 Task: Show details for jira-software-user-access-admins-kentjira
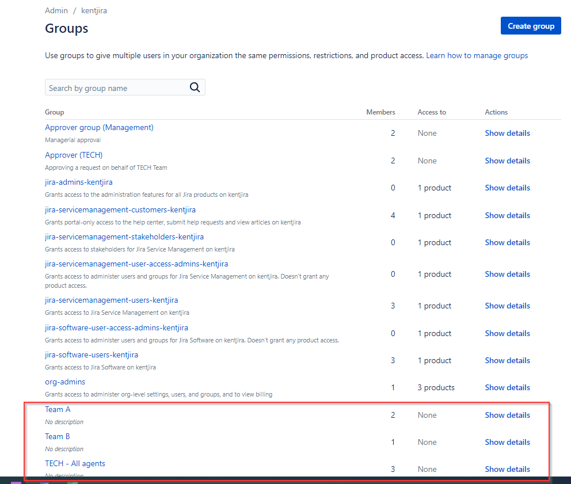(x=507, y=333)
